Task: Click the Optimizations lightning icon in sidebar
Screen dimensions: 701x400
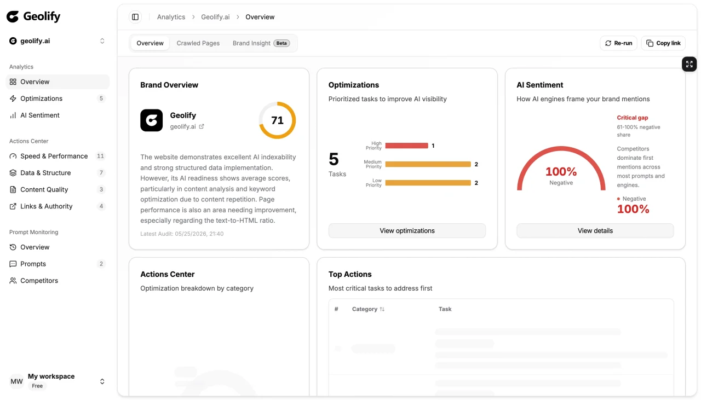Action: 13,98
